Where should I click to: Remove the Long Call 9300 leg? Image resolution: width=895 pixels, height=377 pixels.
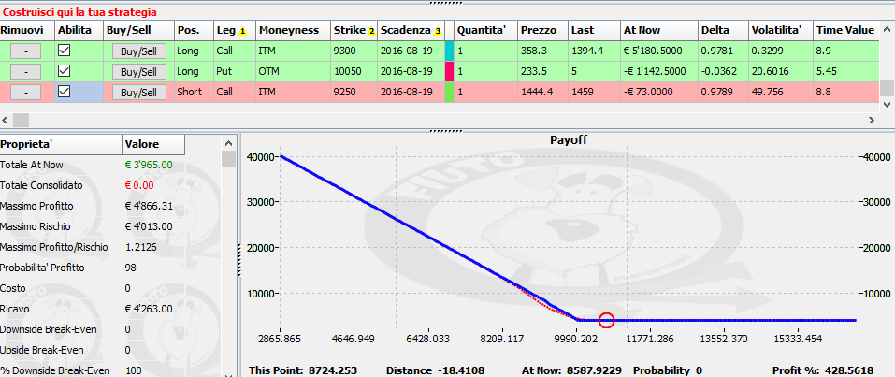[25, 51]
